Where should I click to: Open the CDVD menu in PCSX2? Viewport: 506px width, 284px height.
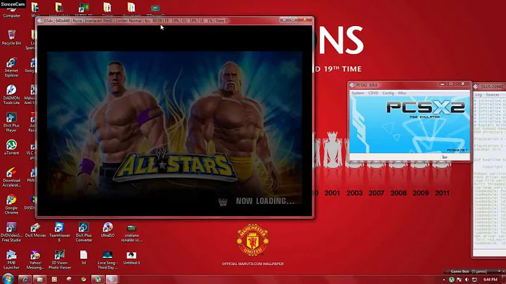[x=373, y=93]
